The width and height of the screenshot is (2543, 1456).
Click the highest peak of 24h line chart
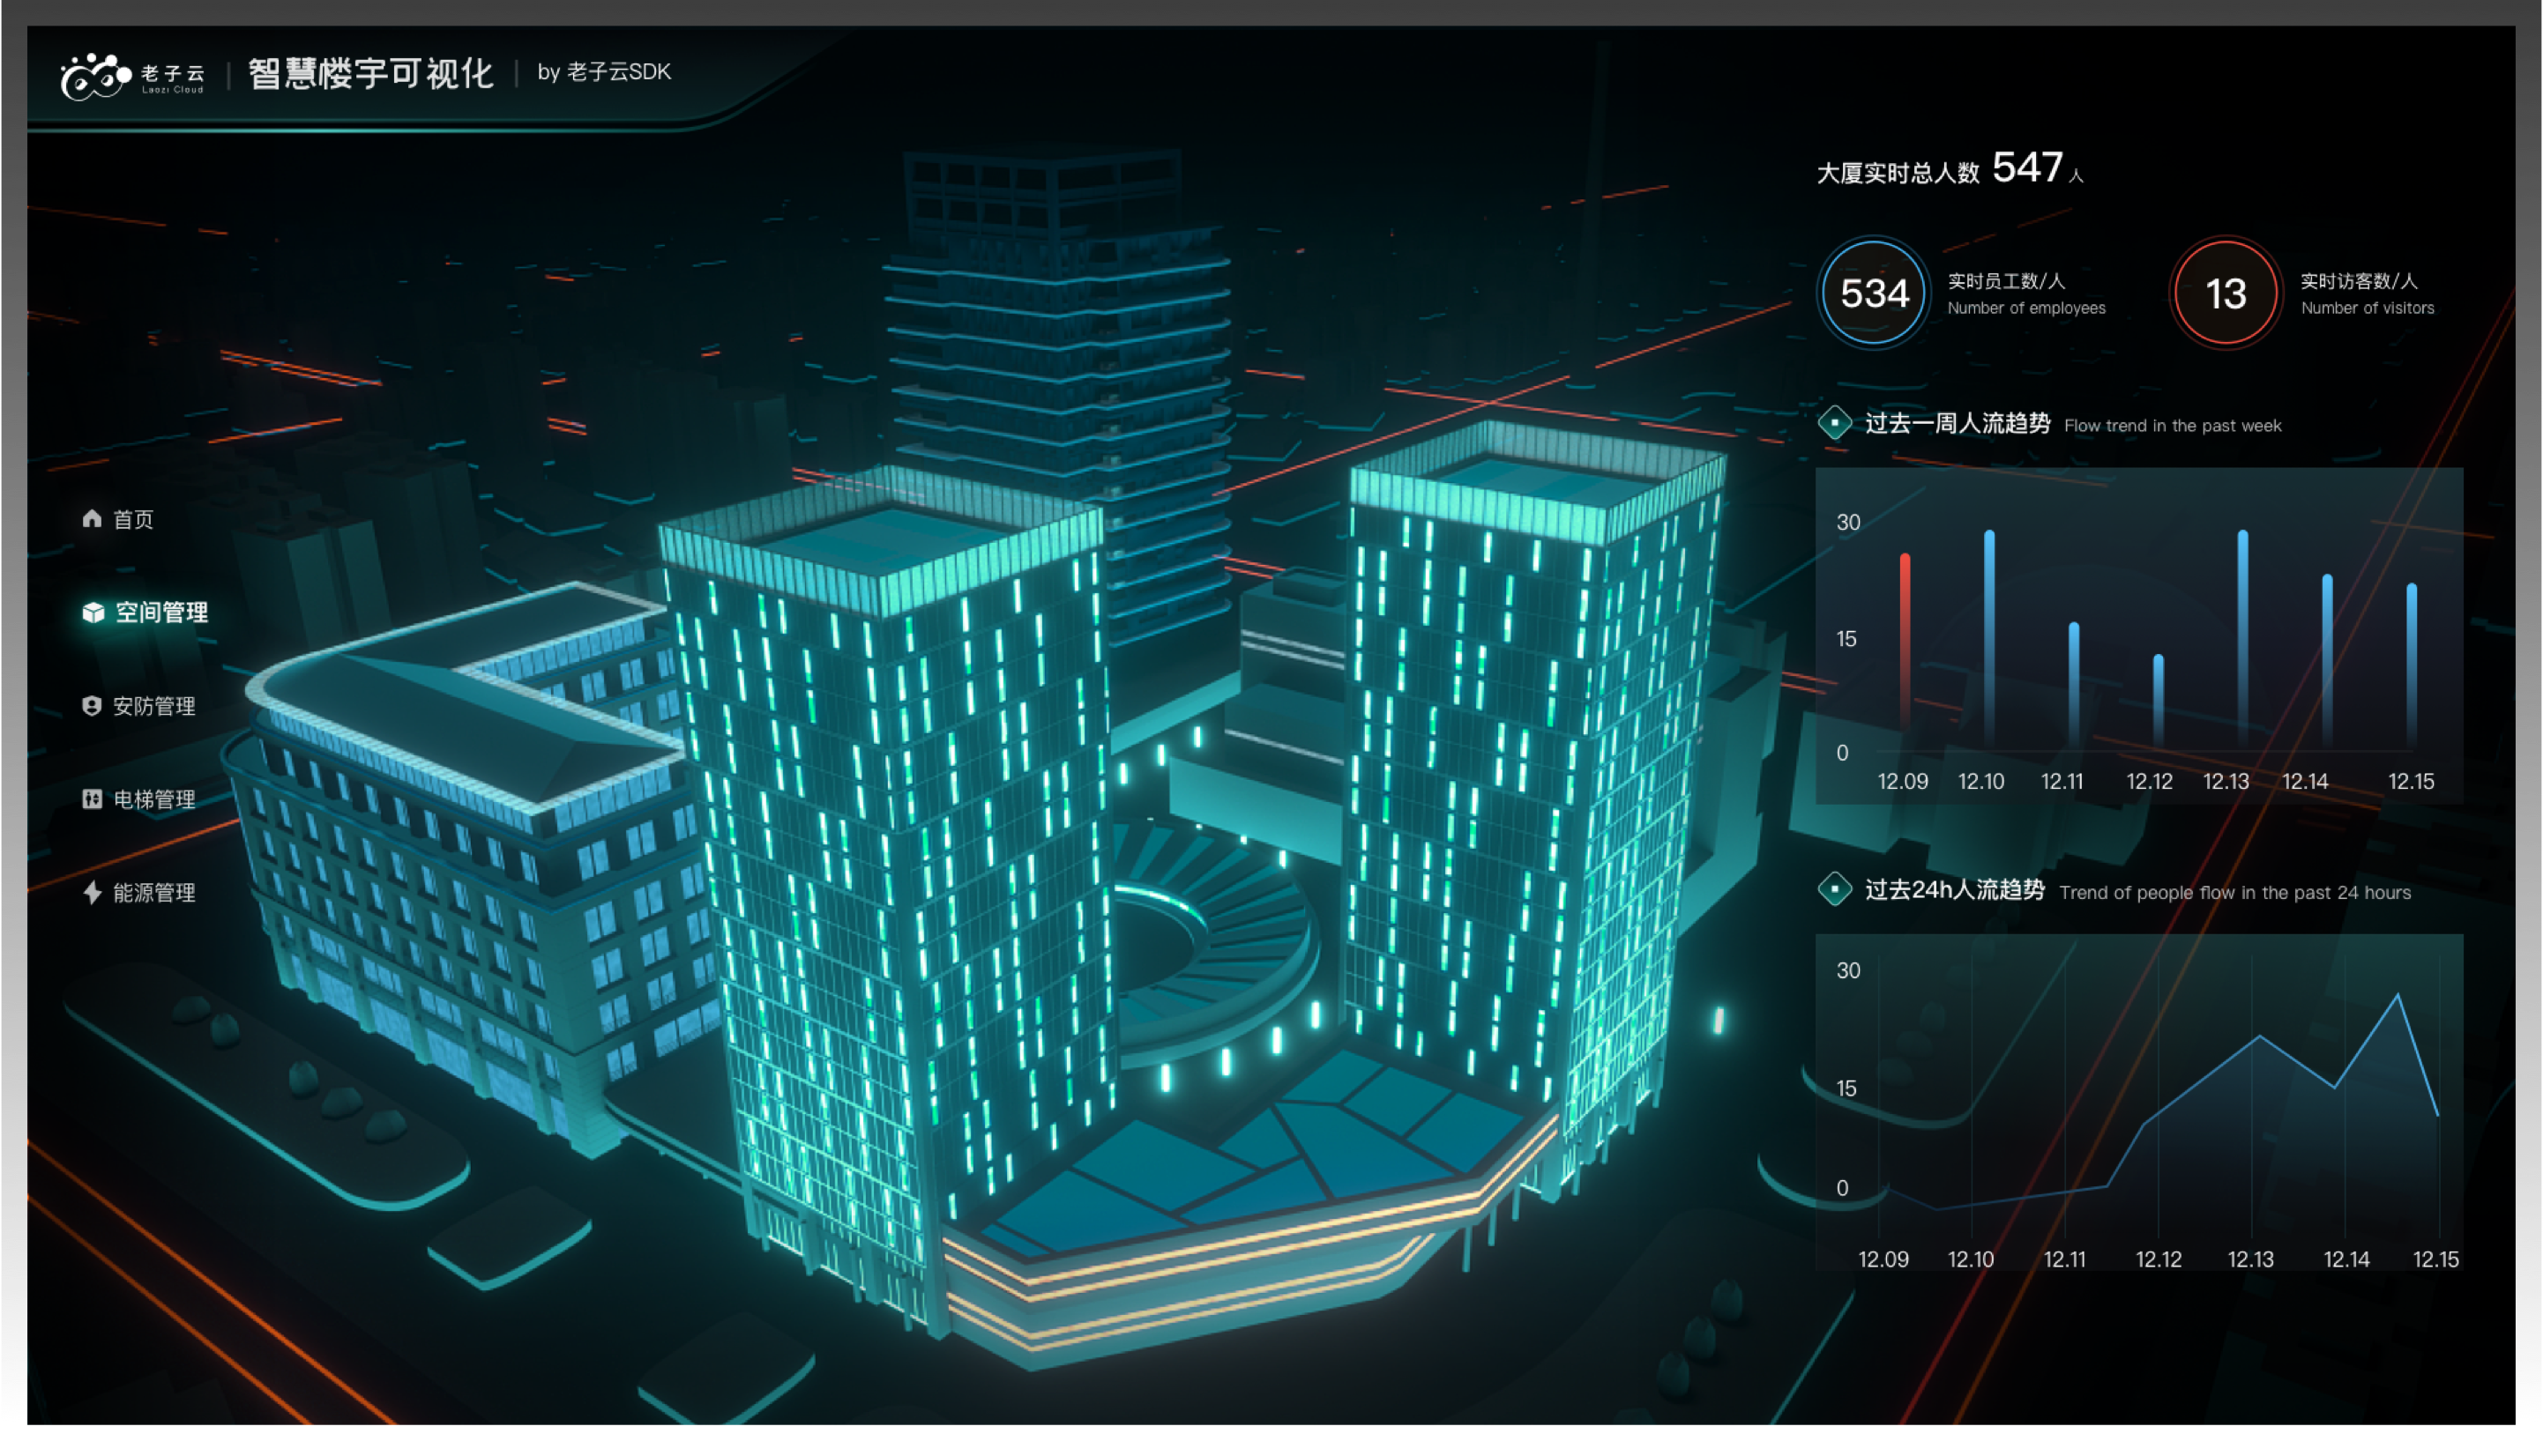(2397, 995)
